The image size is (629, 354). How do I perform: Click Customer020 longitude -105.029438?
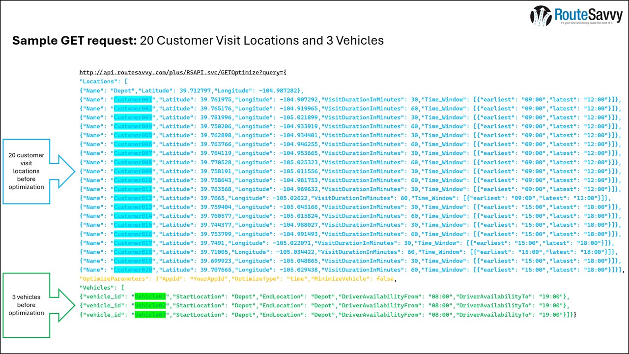click(x=299, y=269)
